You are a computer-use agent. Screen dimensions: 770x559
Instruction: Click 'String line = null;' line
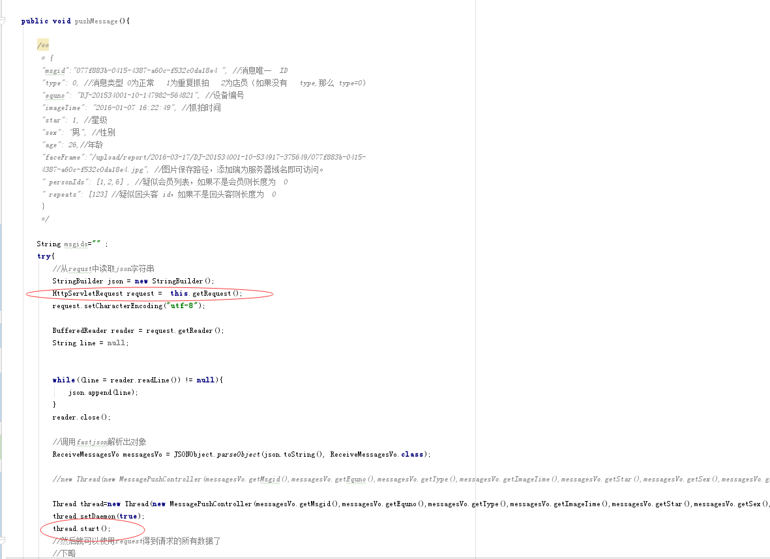point(91,343)
